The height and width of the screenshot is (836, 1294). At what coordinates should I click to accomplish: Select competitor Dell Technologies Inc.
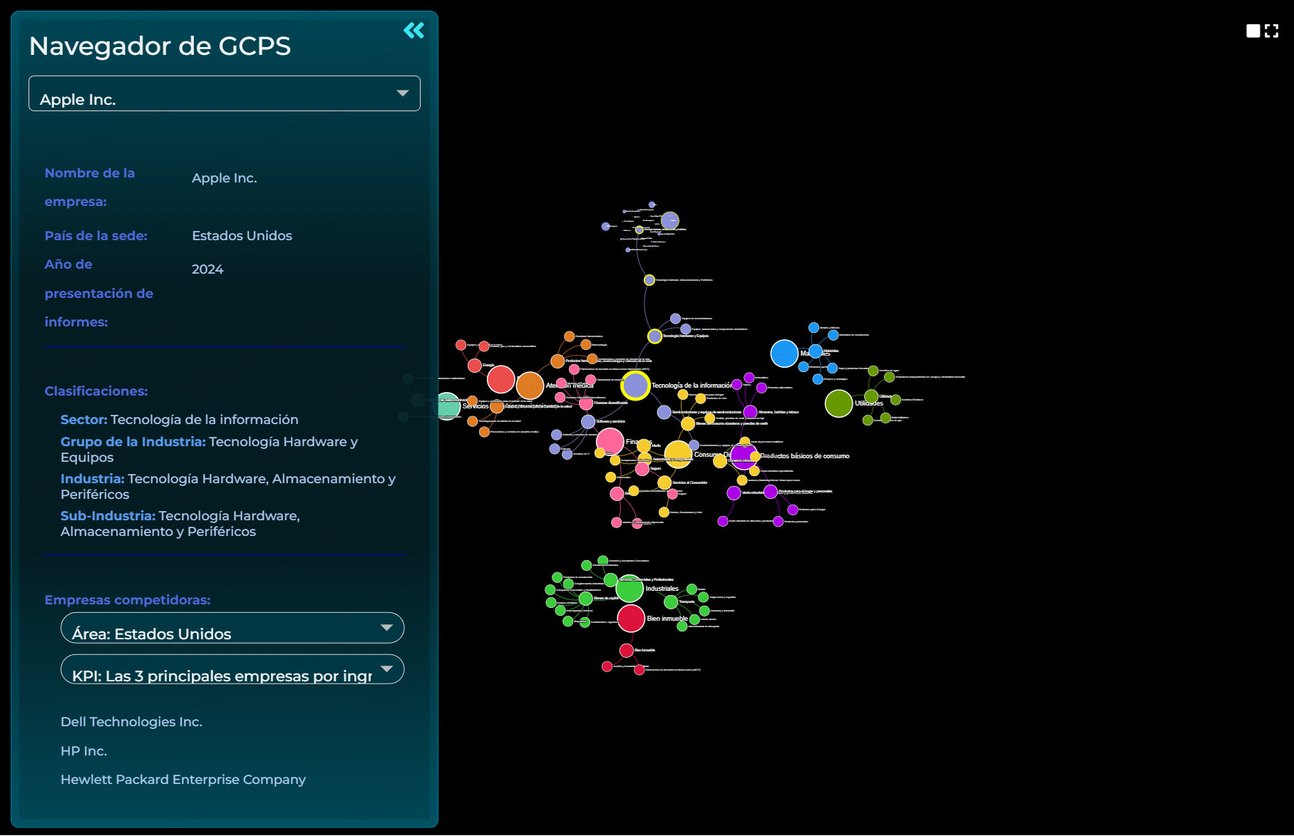(131, 721)
